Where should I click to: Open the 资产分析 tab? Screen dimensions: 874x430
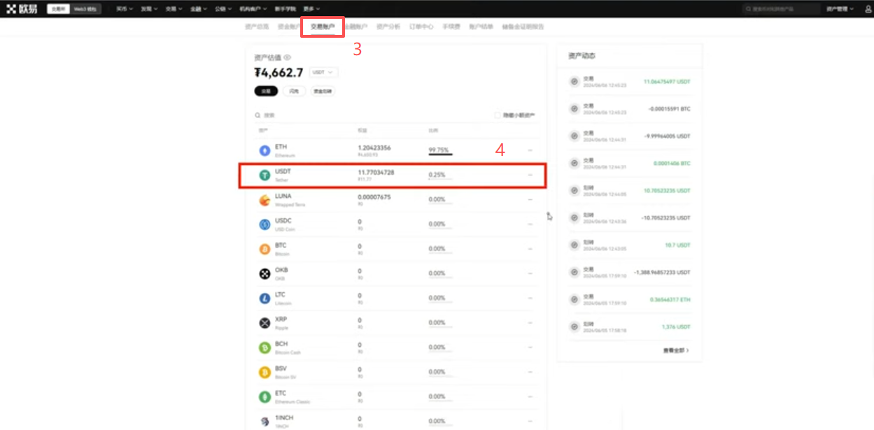[388, 27]
